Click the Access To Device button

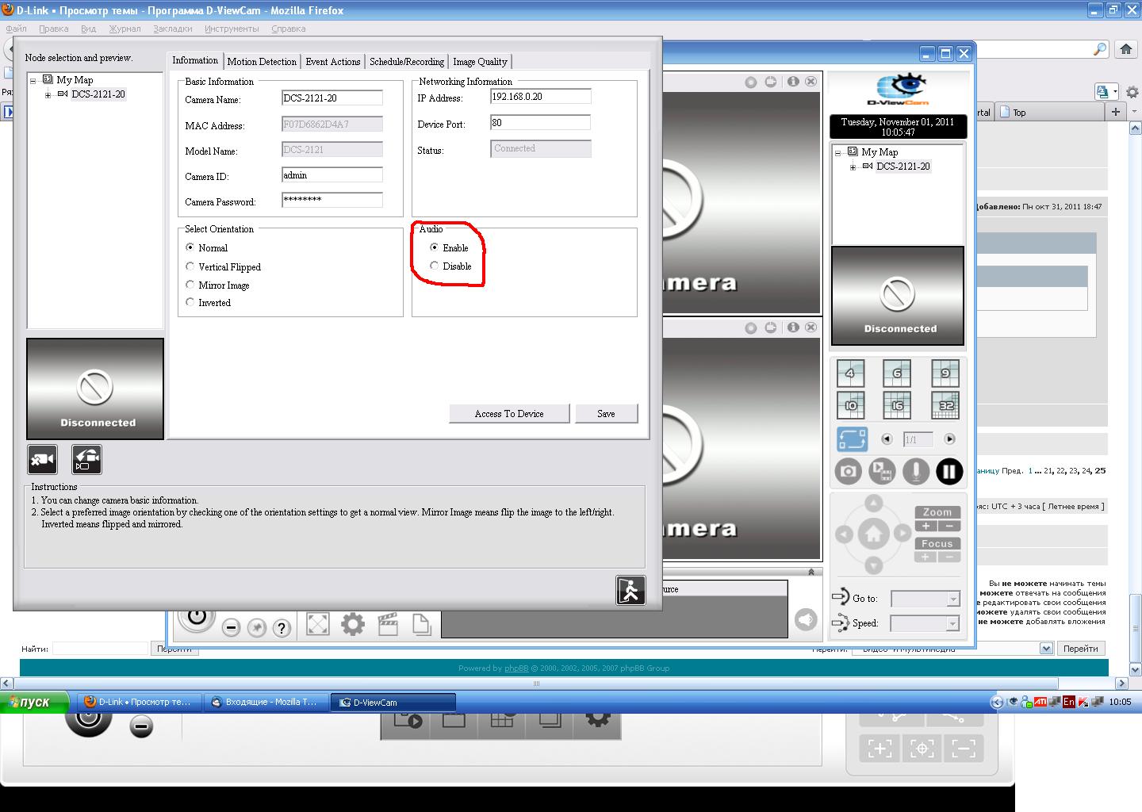point(509,414)
